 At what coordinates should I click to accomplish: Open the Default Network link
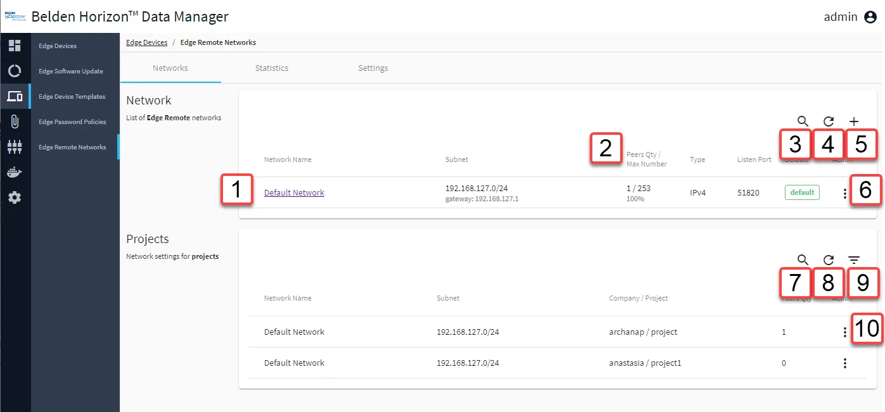(294, 192)
